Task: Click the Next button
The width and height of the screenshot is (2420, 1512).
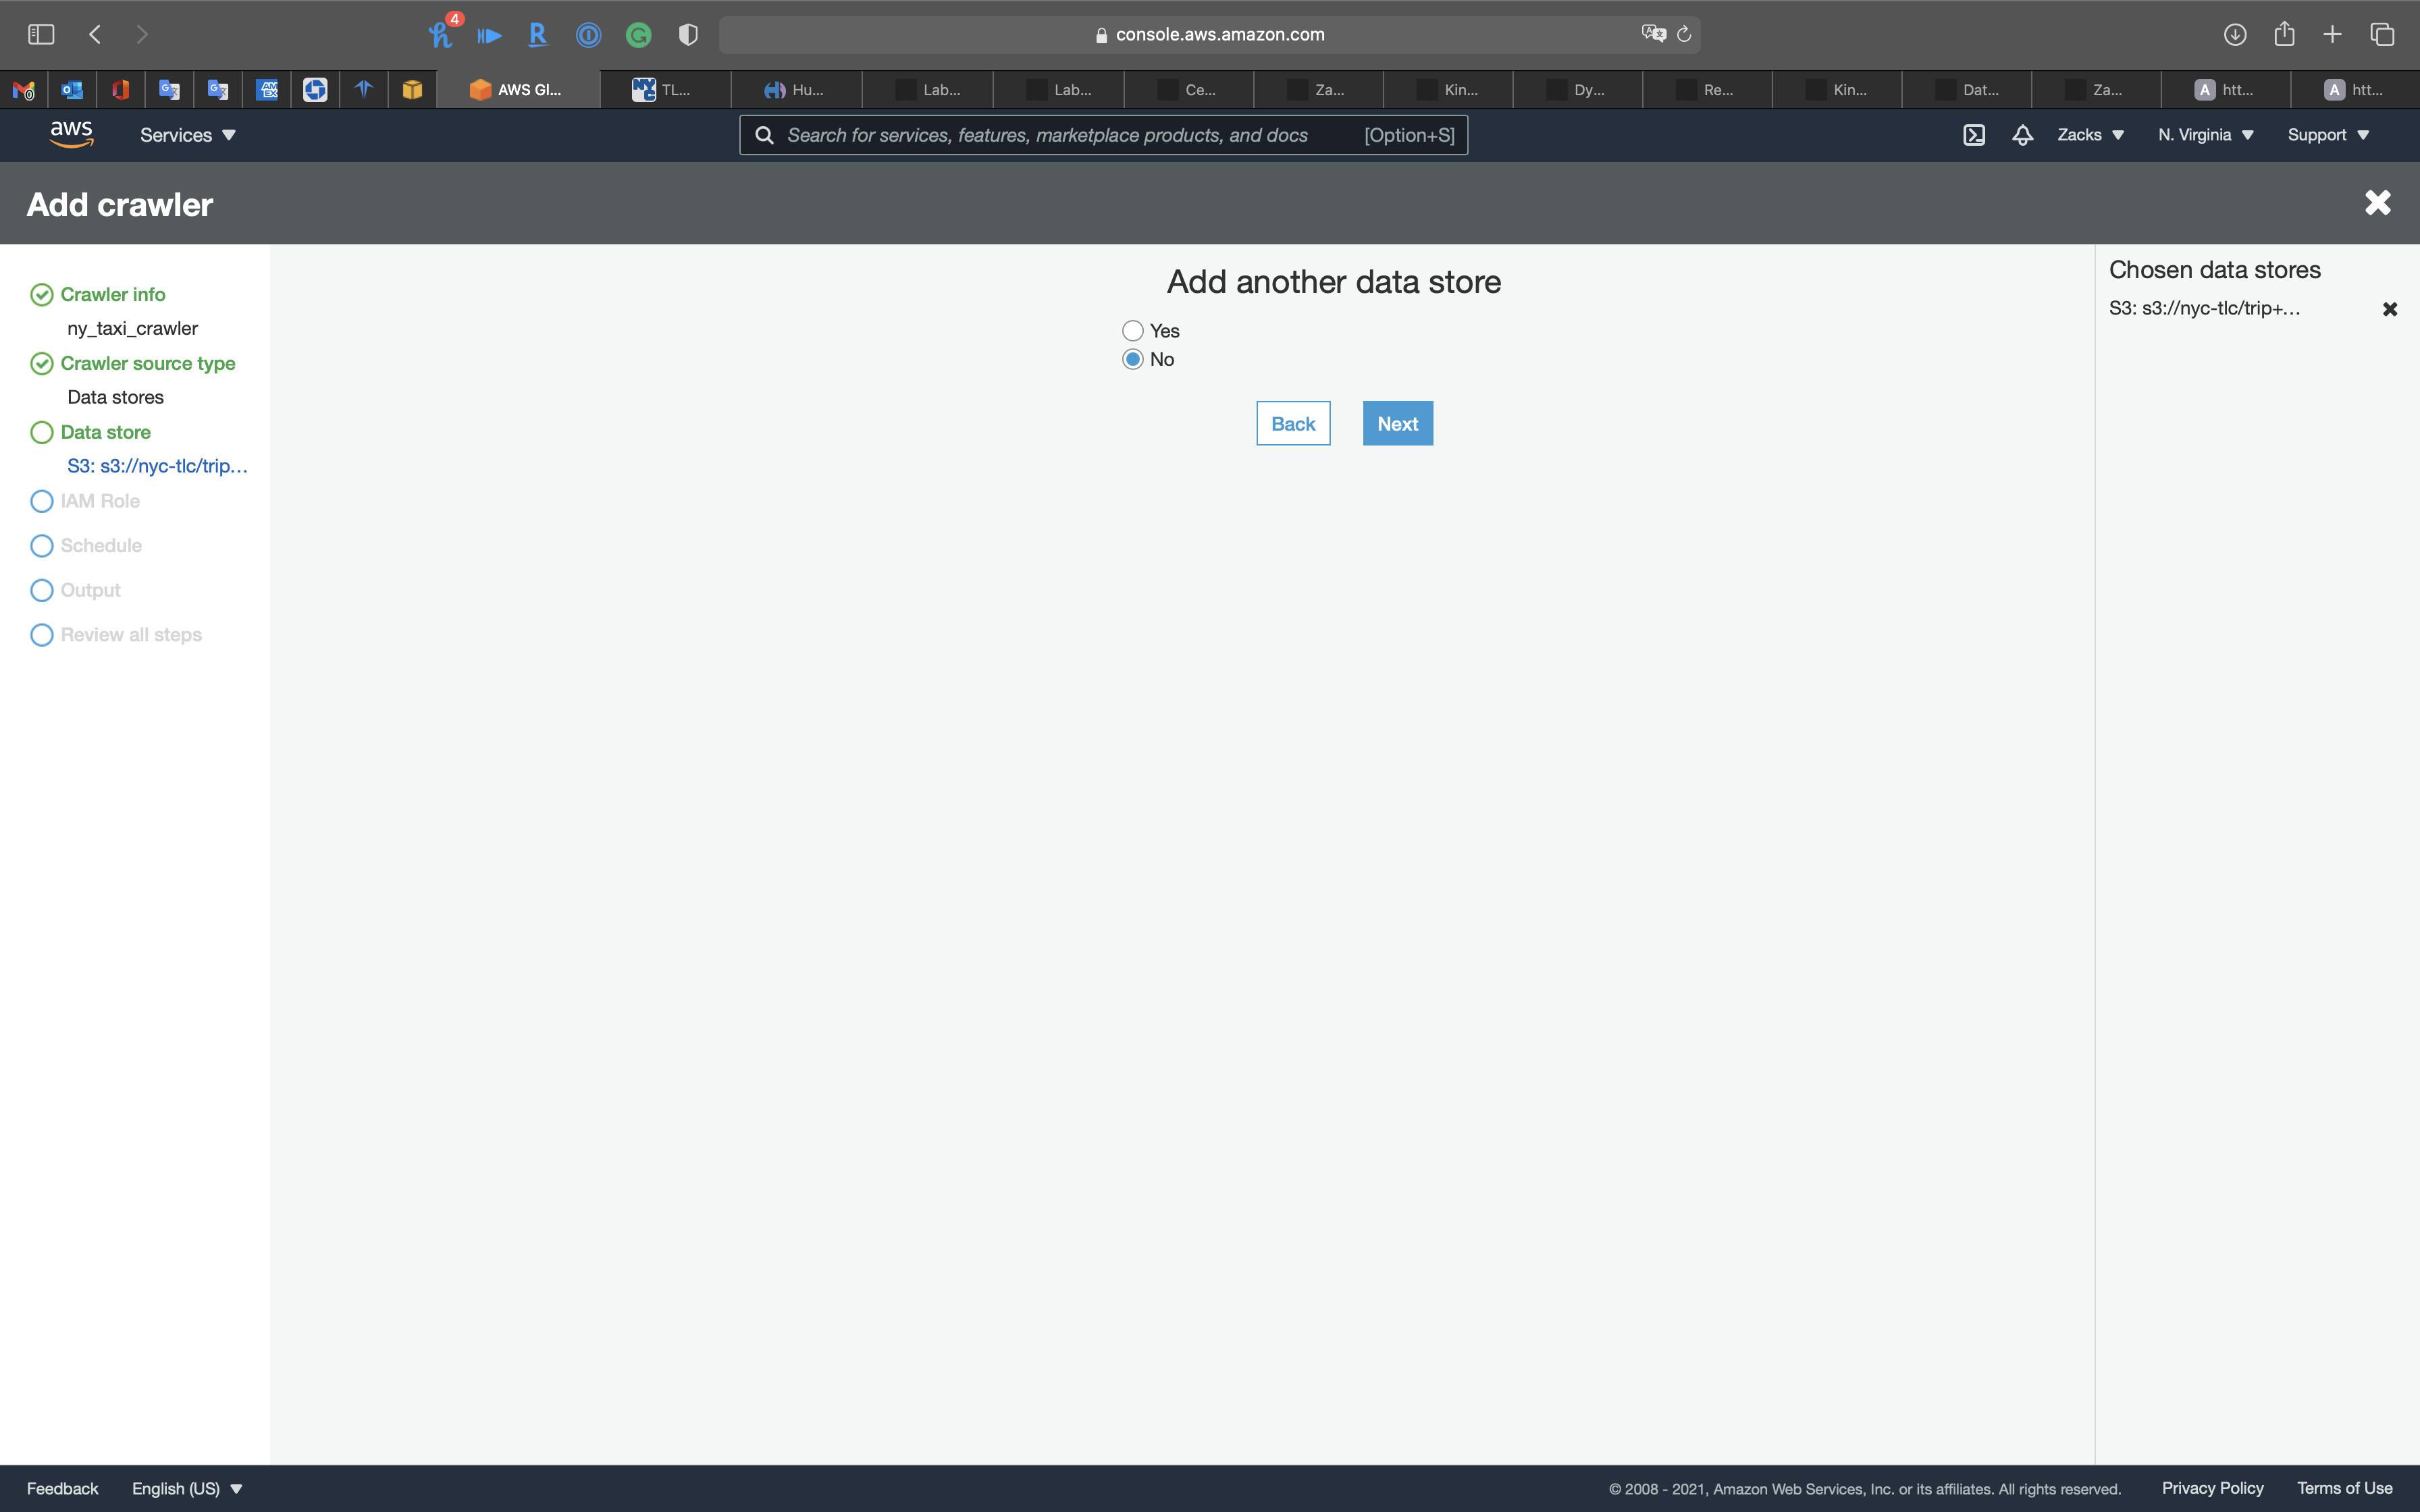Action: 1397,424
